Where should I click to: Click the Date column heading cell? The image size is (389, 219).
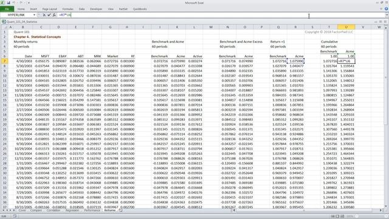pos(22,57)
